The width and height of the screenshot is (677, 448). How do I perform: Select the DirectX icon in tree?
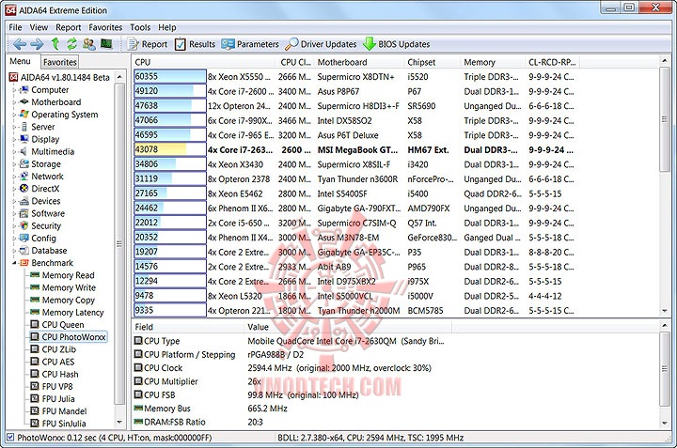click(x=24, y=189)
